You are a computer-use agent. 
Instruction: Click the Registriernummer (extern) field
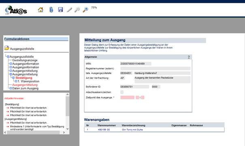pos(156,68)
